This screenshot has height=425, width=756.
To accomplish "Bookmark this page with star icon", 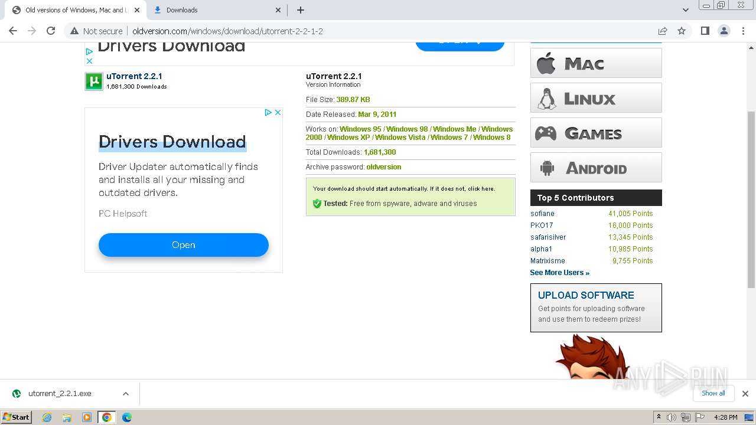I will pos(682,31).
